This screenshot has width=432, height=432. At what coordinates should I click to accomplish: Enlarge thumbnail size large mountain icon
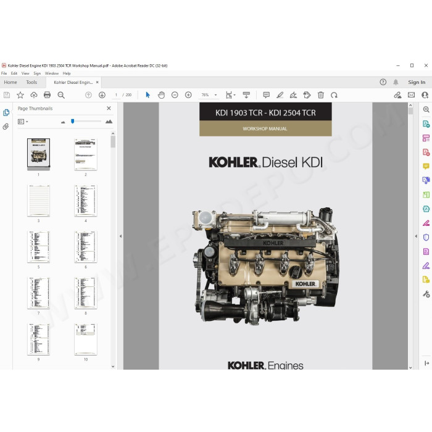(109, 122)
